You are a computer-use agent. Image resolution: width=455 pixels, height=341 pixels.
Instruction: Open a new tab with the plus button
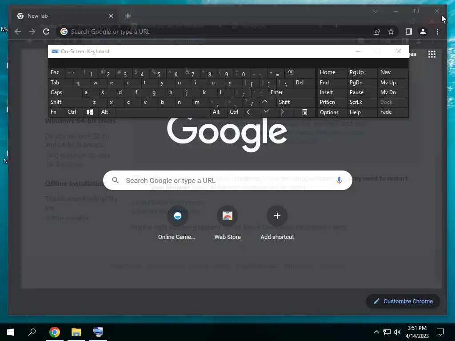128,16
